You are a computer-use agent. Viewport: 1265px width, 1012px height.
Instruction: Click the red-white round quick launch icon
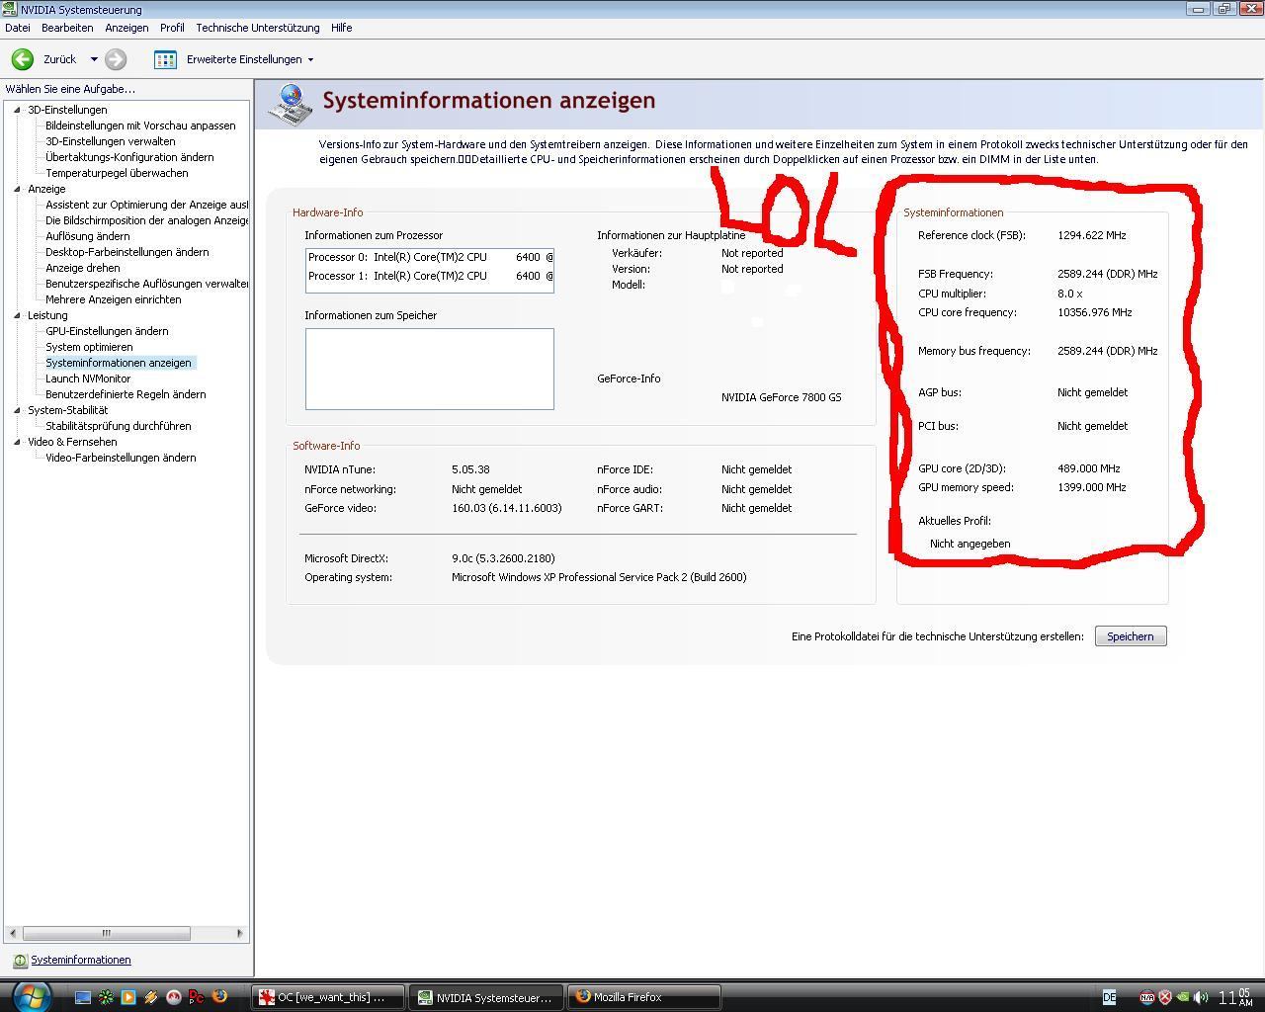tap(174, 997)
